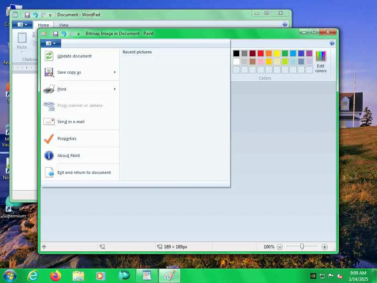Image resolution: width=377 pixels, height=283 pixels.
Task: Launch Internet Explorer from taskbar
Action: (33, 276)
